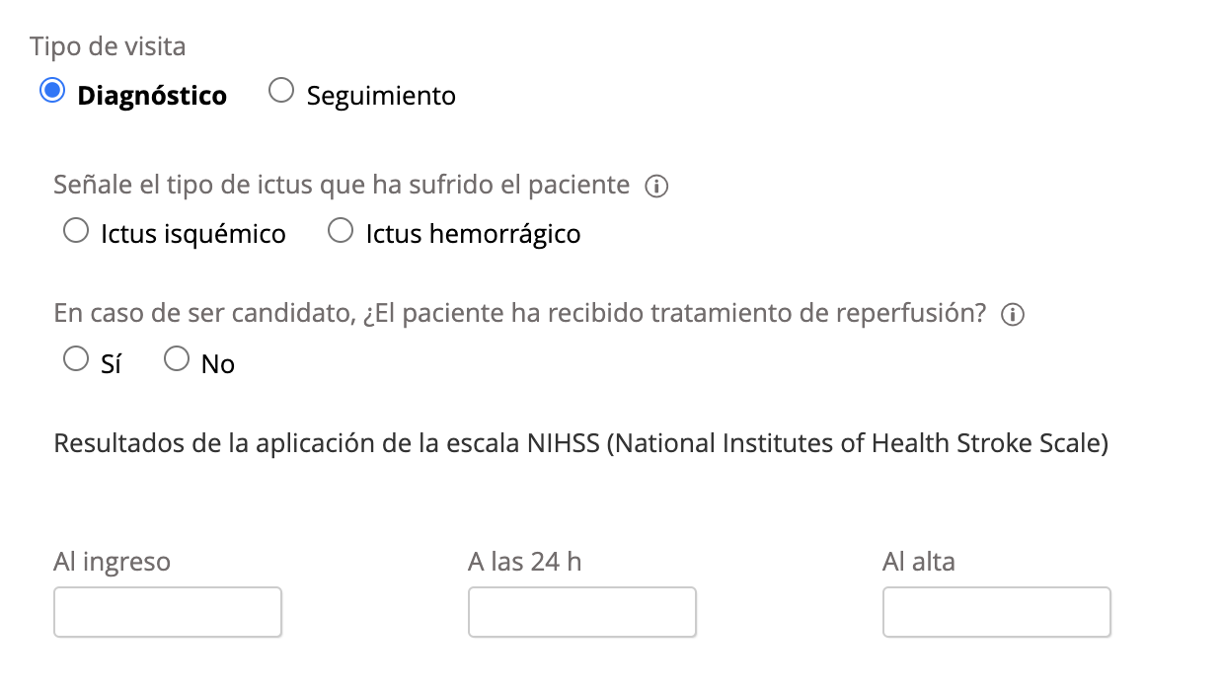Click the NIHSS scale results heading text
The image size is (1222, 693).
point(580,444)
